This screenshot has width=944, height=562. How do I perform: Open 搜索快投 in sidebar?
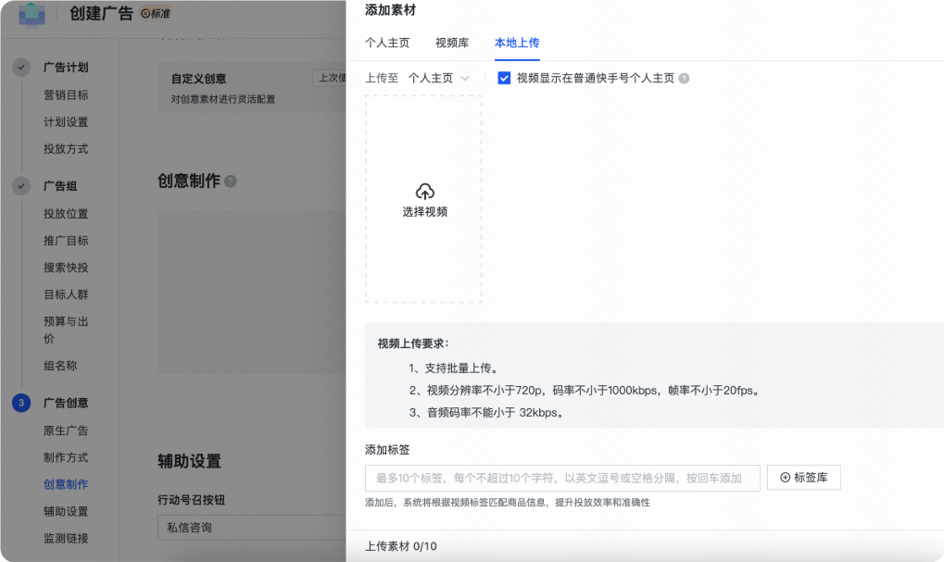coord(66,268)
